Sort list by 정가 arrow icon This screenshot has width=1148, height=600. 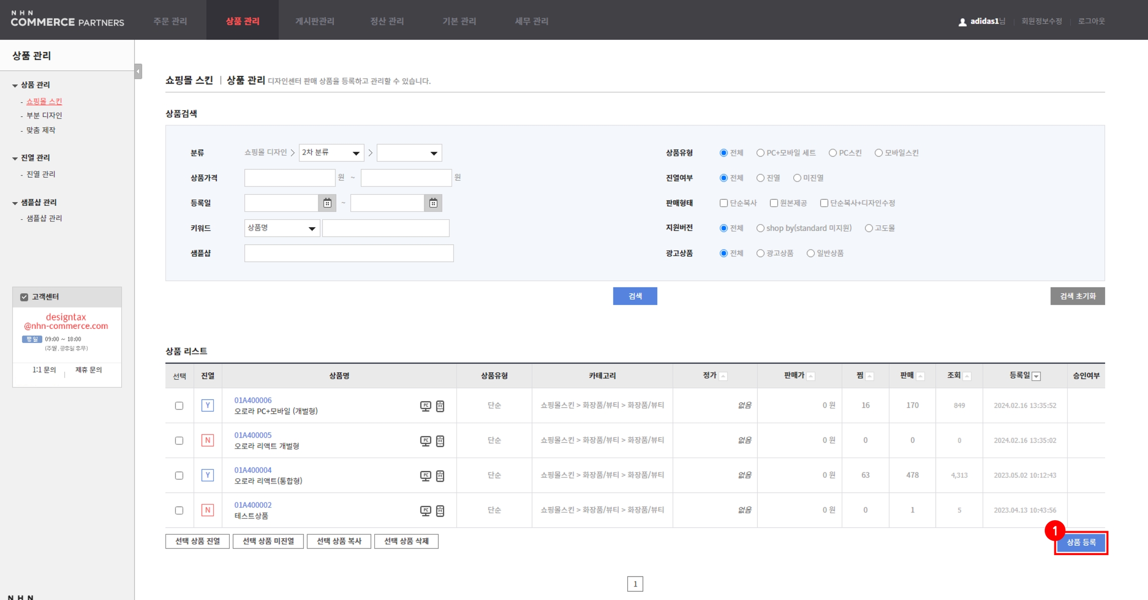click(723, 376)
